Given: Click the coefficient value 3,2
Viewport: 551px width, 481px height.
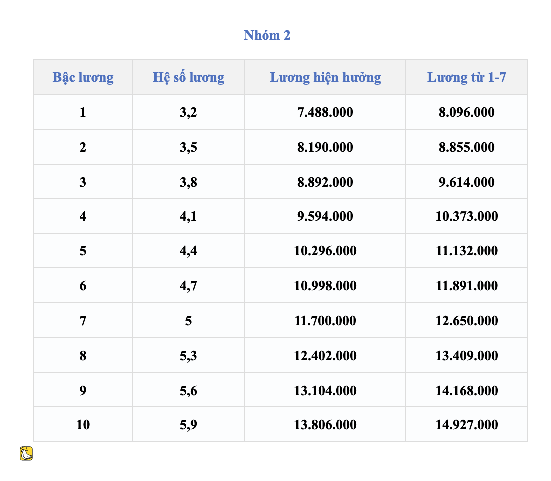Looking at the screenshot, I should tap(188, 112).
